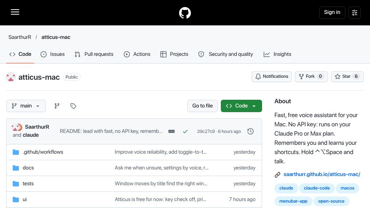The image size is (370, 208).
Task: Expand commit message ellipsis button
Action: [x=172, y=131]
